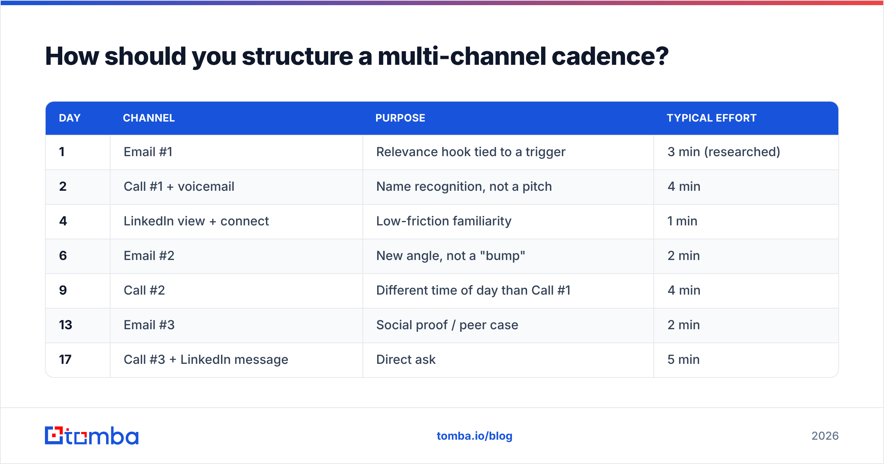
Task: Select the 'Call #2' channel cell
Action: pyautogui.click(x=236, y=291)
